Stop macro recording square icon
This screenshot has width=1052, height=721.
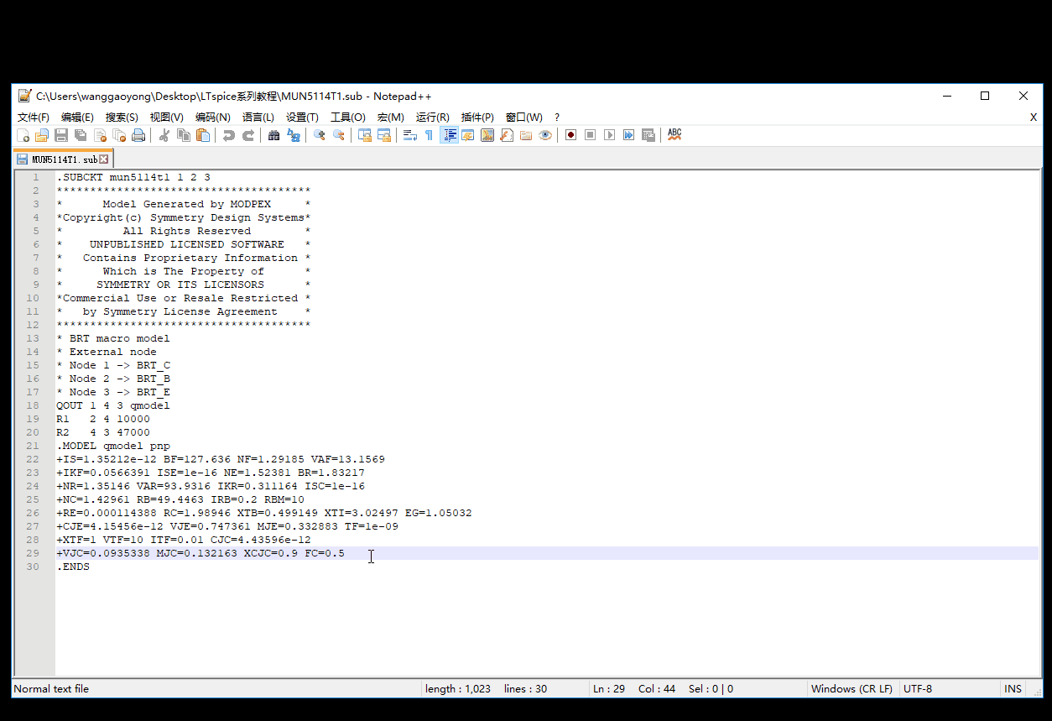[x=591, y=135]
